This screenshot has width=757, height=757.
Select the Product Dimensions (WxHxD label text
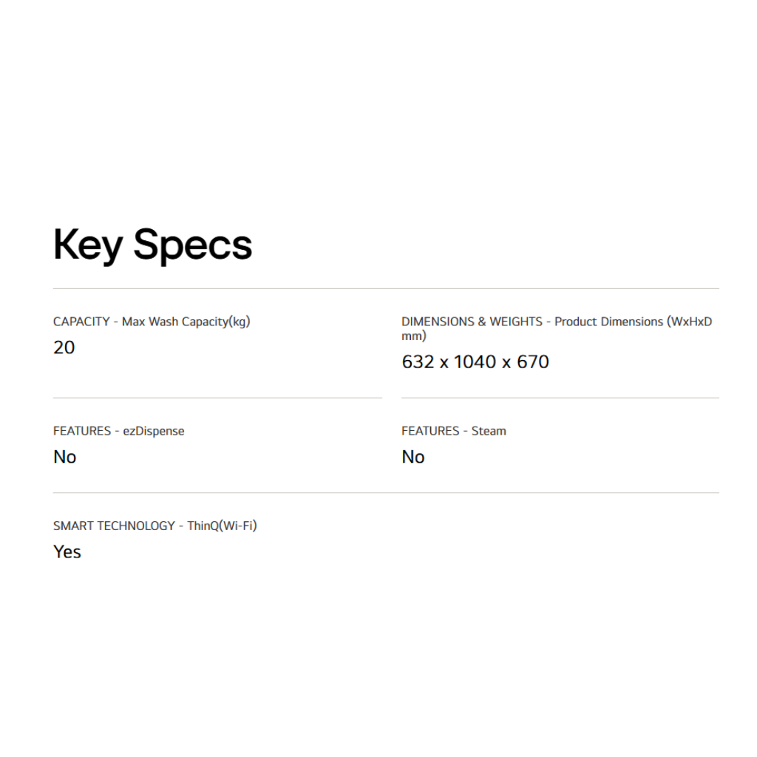point(633,322)
